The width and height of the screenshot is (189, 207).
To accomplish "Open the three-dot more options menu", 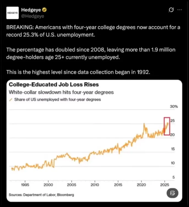I will tap(180, 10).
